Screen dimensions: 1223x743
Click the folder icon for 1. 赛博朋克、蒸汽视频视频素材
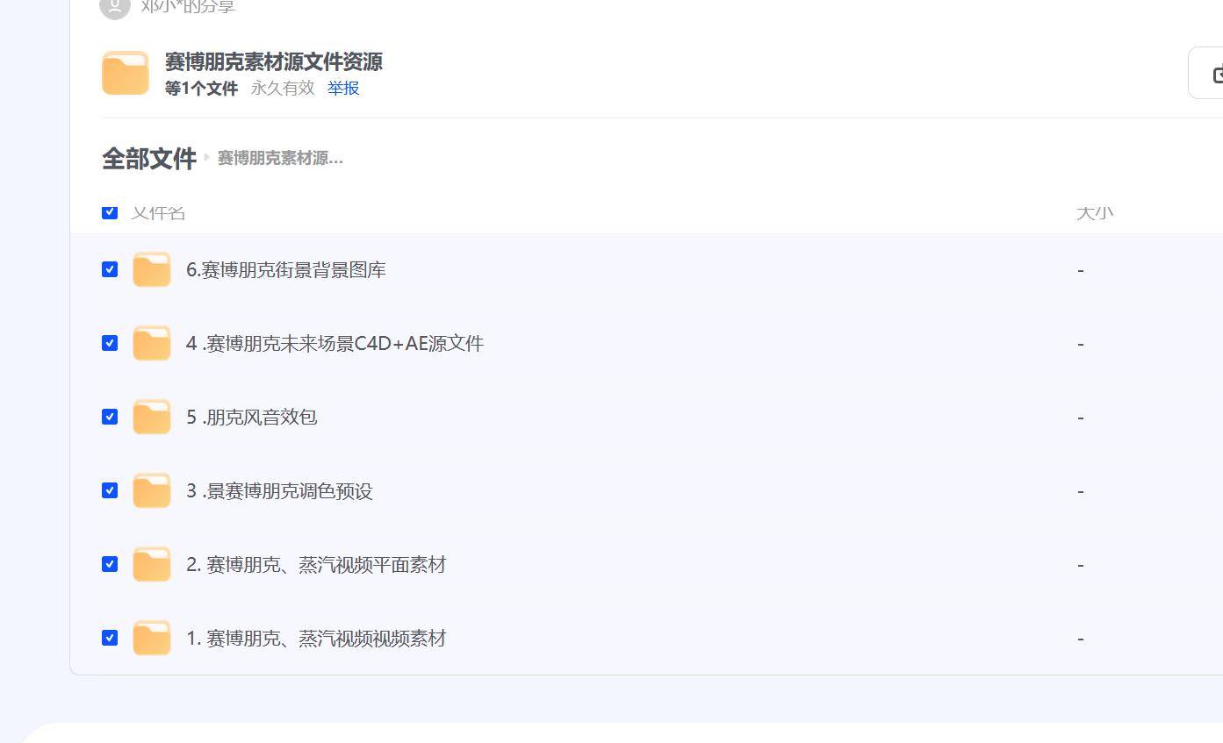[x=152, y=638]
